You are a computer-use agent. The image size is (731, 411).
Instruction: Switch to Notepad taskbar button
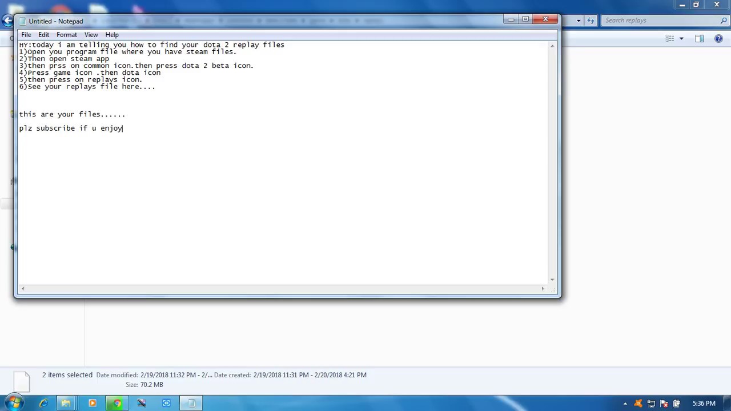[191, 403]
